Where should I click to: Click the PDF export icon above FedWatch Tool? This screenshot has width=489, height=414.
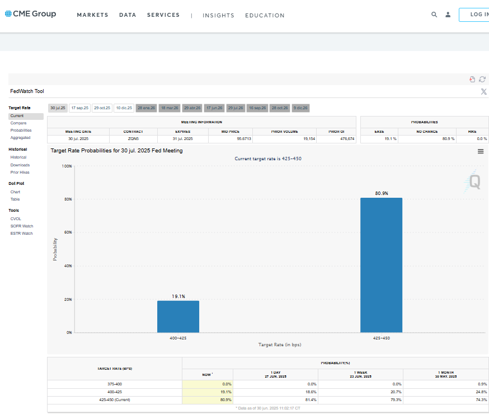(472, 80)
